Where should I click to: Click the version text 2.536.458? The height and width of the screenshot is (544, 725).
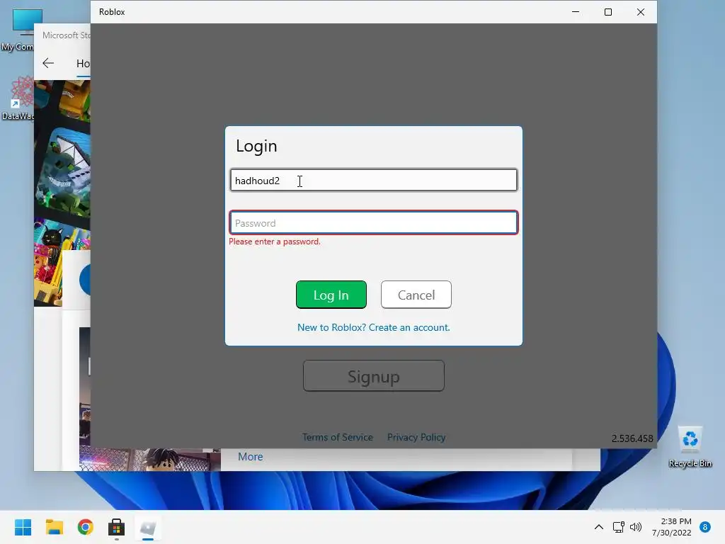pos(632,438)
